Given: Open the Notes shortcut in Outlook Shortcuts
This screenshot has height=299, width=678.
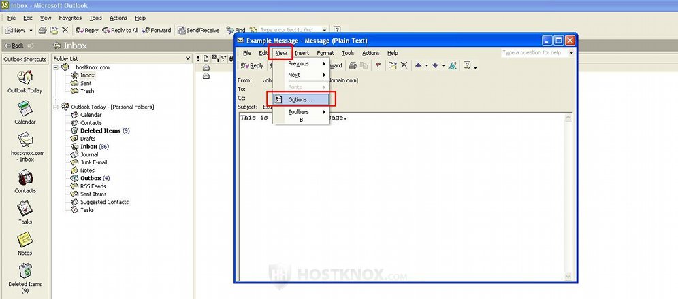Looking at the screenshot, I should click(x=25, y=240).
